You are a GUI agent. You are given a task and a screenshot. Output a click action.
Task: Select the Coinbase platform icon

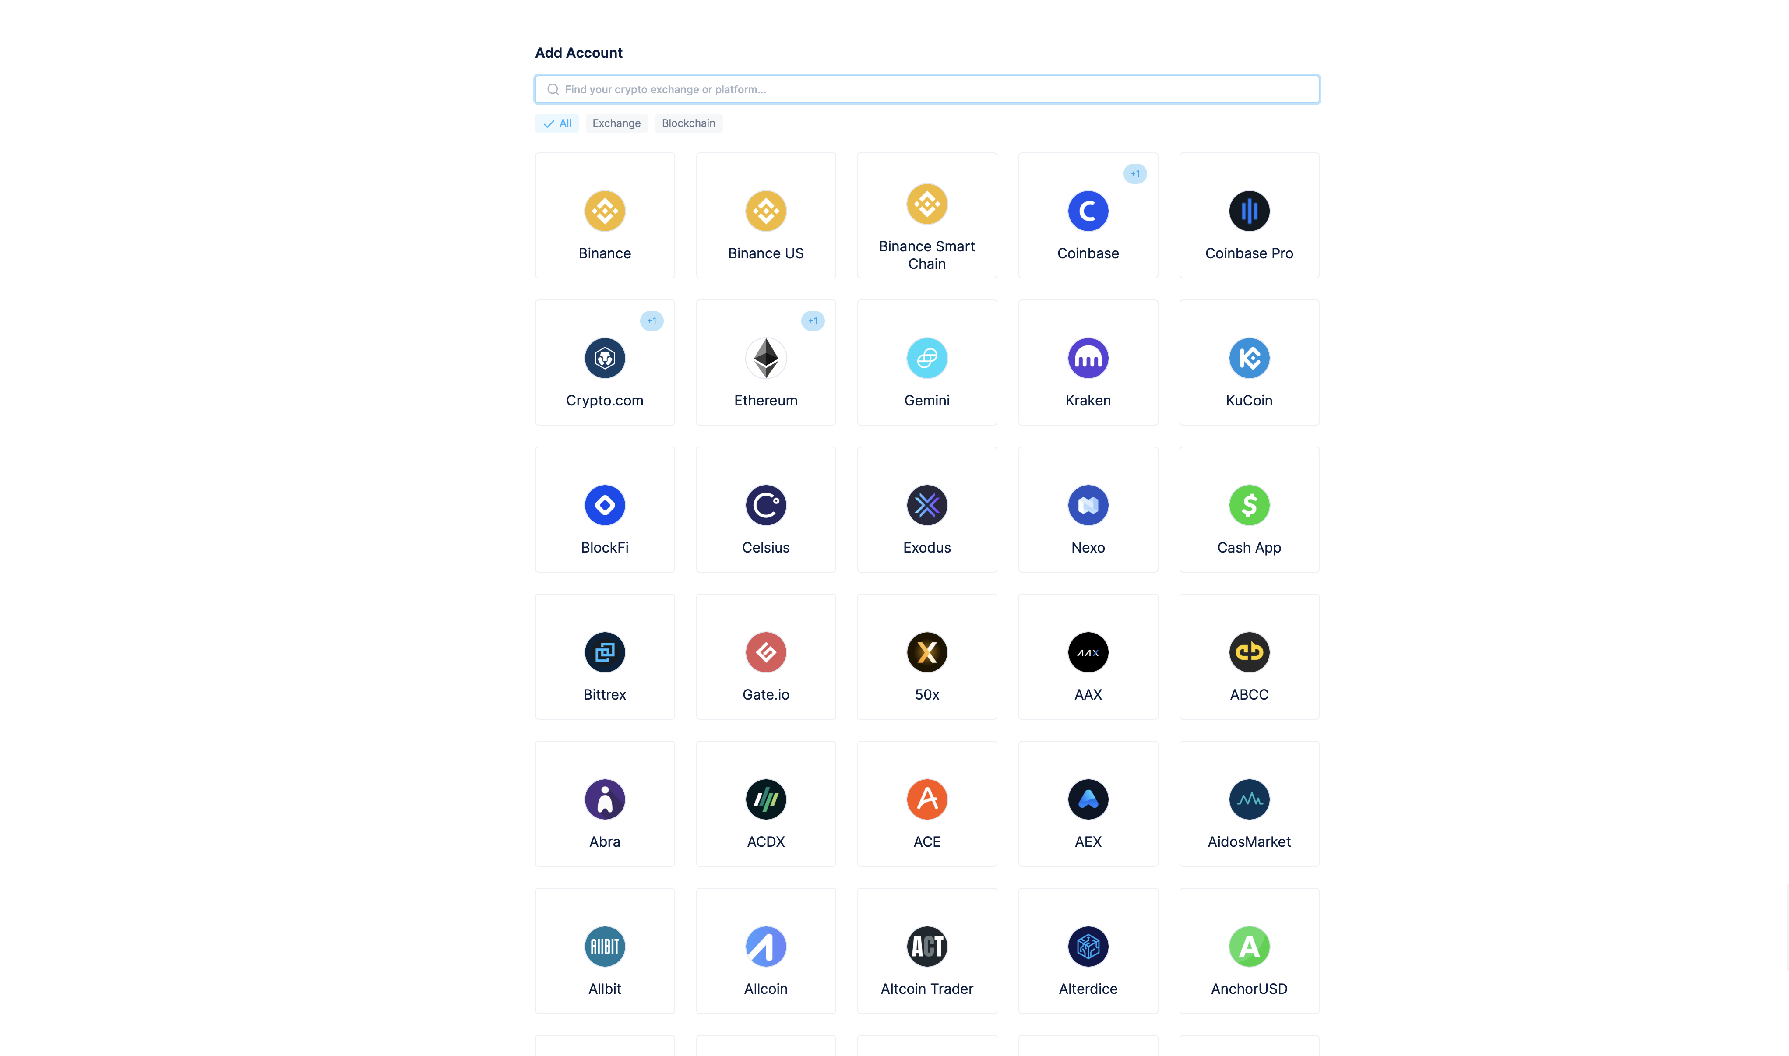coord(1088,210)
